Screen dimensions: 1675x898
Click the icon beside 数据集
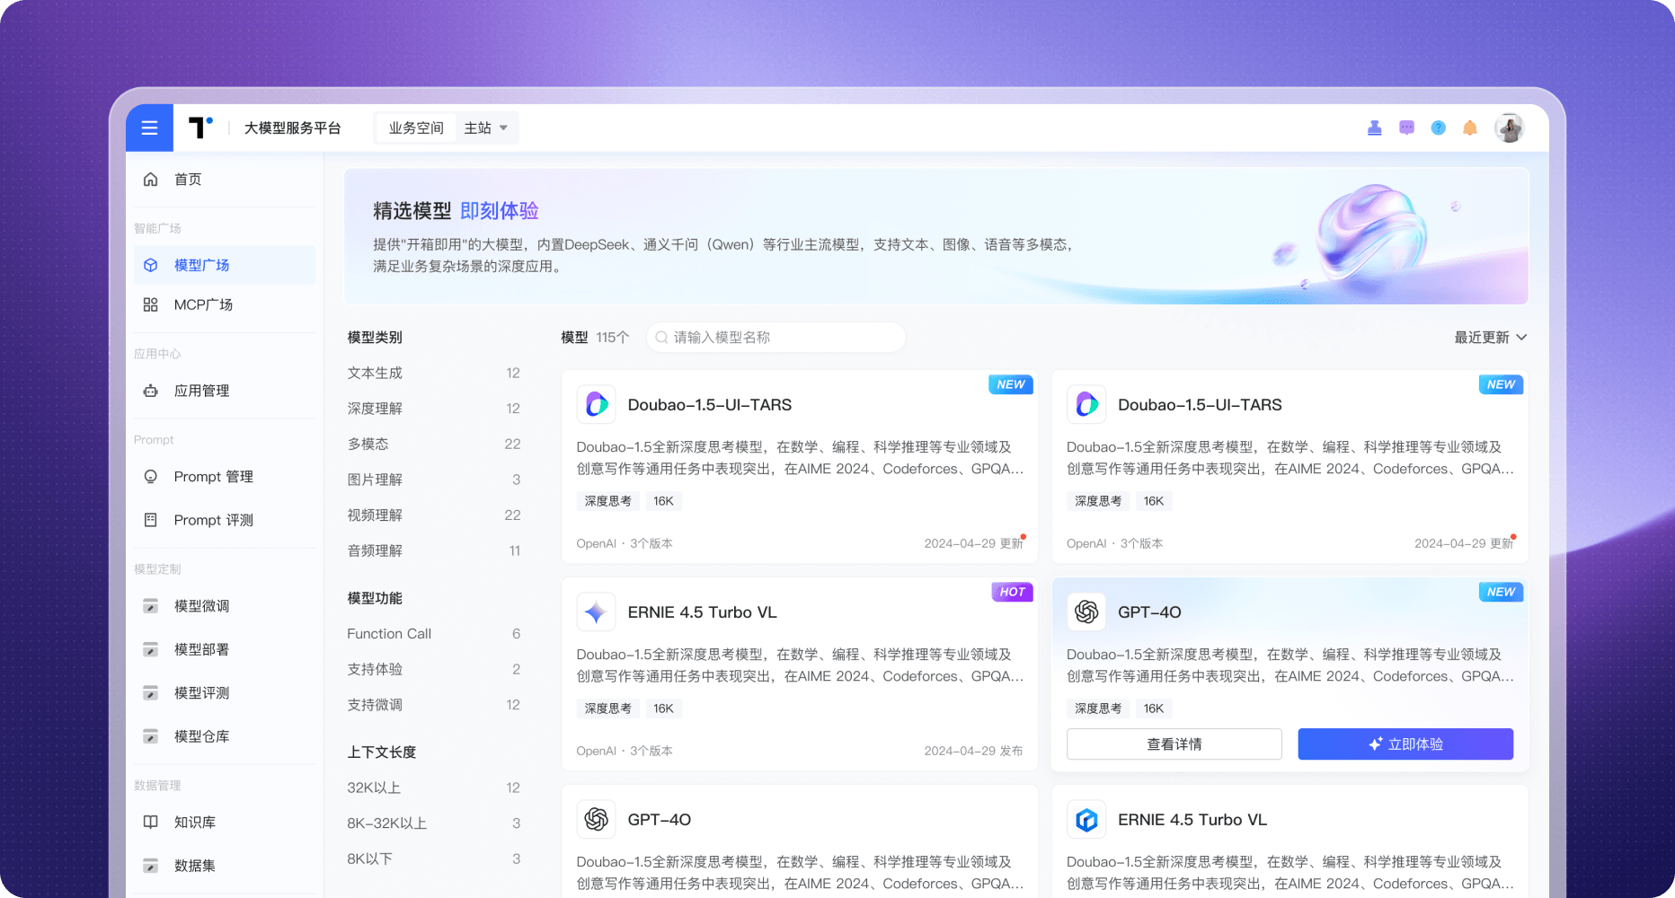(151, 866)
